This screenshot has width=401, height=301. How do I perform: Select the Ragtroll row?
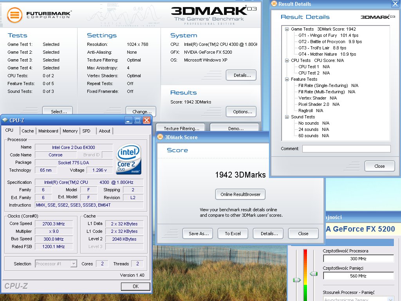311,111
